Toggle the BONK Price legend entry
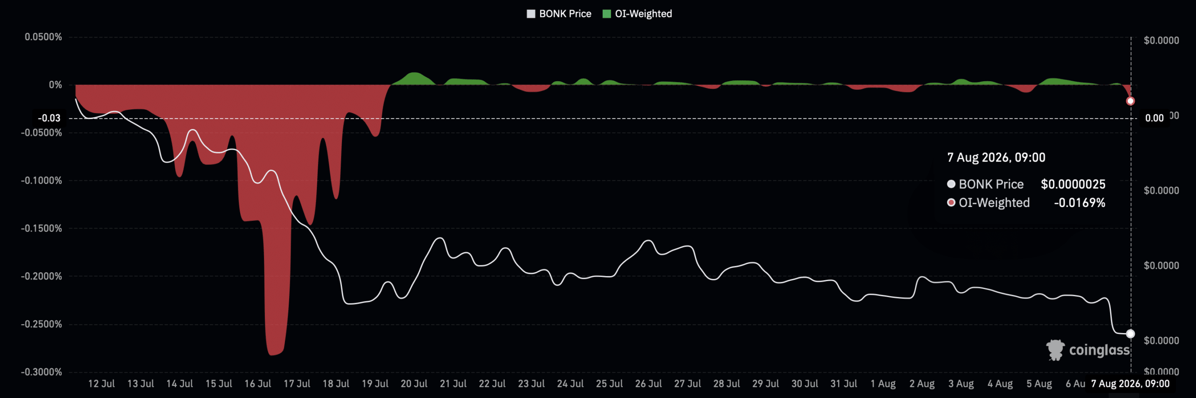This screenshot has width=1196, height=398. tap(559, 14)
